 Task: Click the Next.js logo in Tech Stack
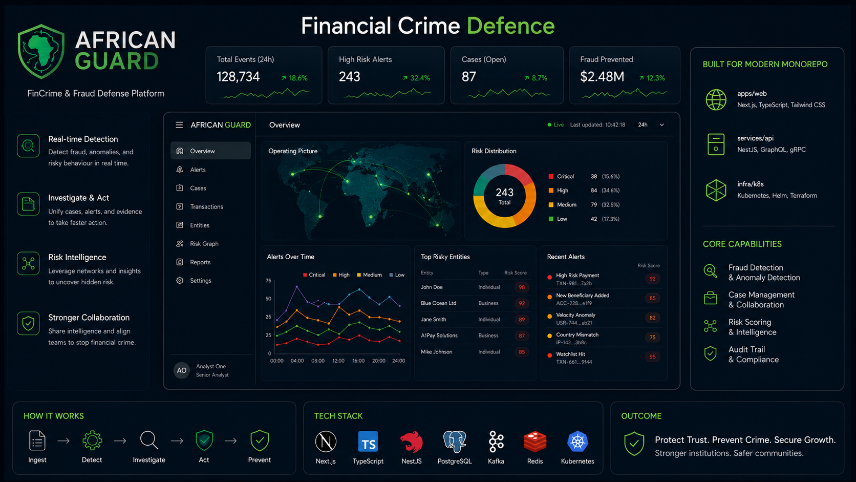pos(326,442)
